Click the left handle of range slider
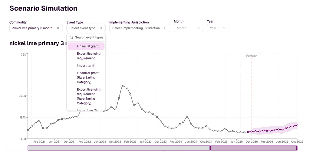This screenshot has height=159, width=309. (x=210, y=148)
